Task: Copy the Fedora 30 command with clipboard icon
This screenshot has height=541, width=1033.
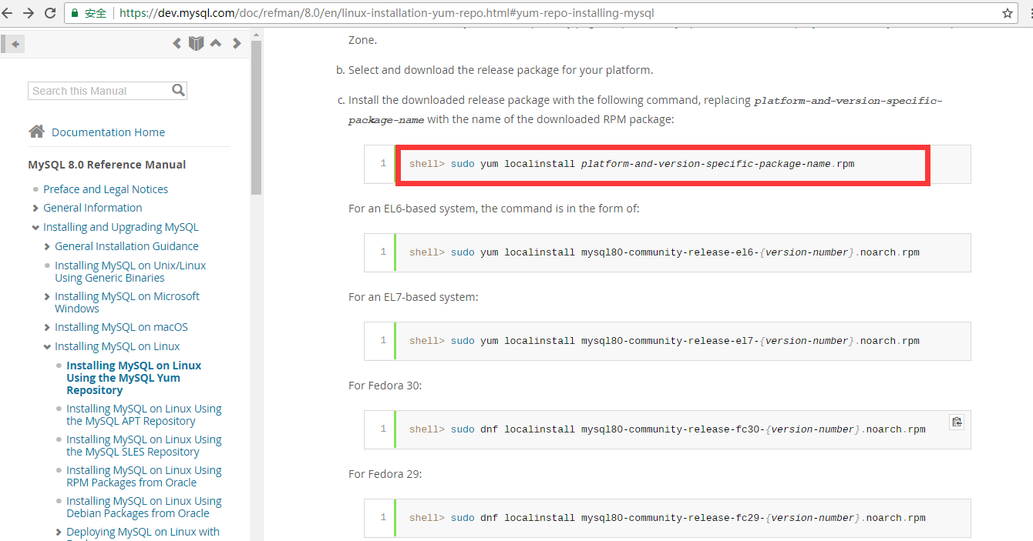Action: [957, 422]
